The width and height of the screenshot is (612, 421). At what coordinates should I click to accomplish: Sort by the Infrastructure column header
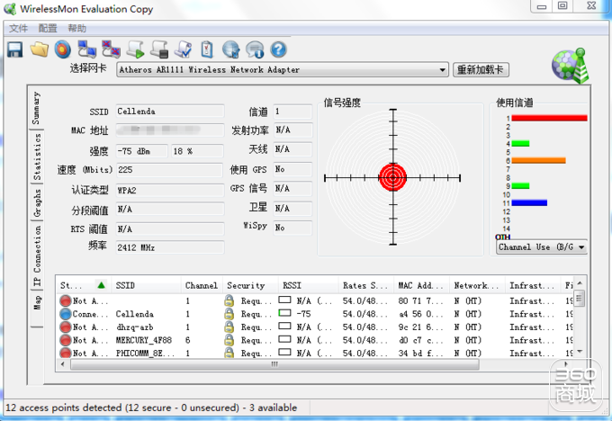(x=533, y=285)
